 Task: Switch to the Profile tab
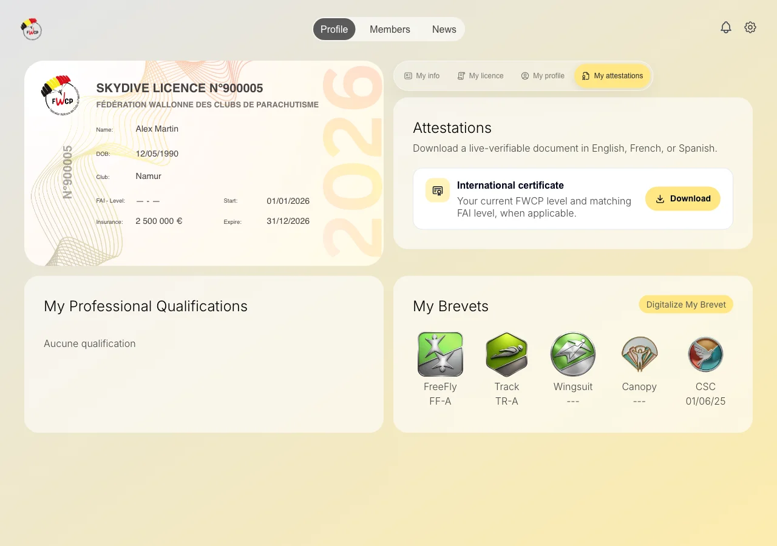pyautogui.click(x=334, y=29)
